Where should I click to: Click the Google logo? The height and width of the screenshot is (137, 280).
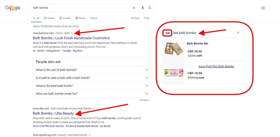(13, 8)
